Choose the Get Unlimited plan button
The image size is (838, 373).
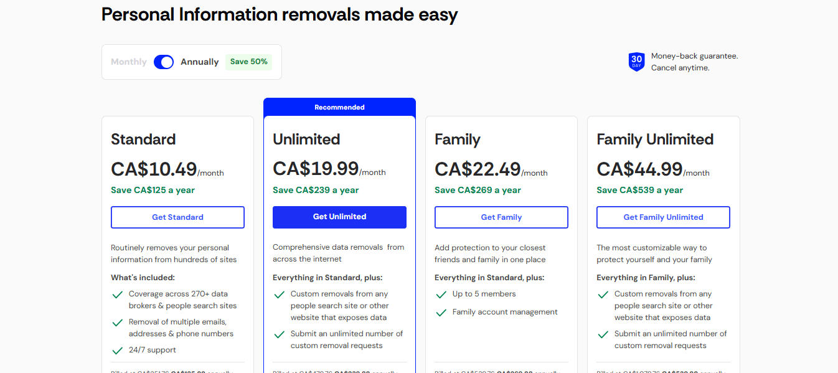pos(339,217)
